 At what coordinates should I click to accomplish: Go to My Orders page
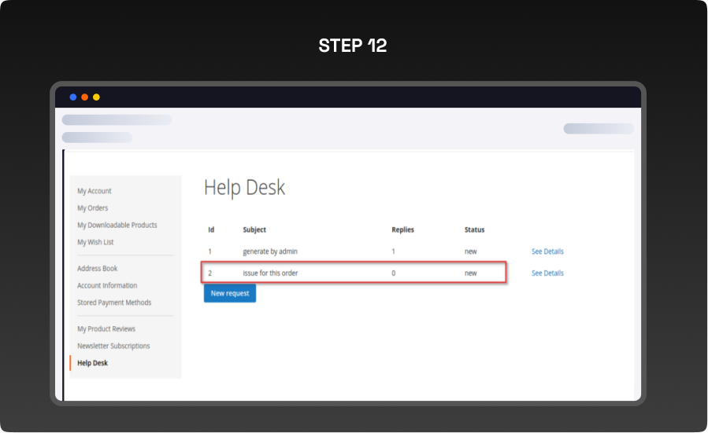[x=93, y=208]
